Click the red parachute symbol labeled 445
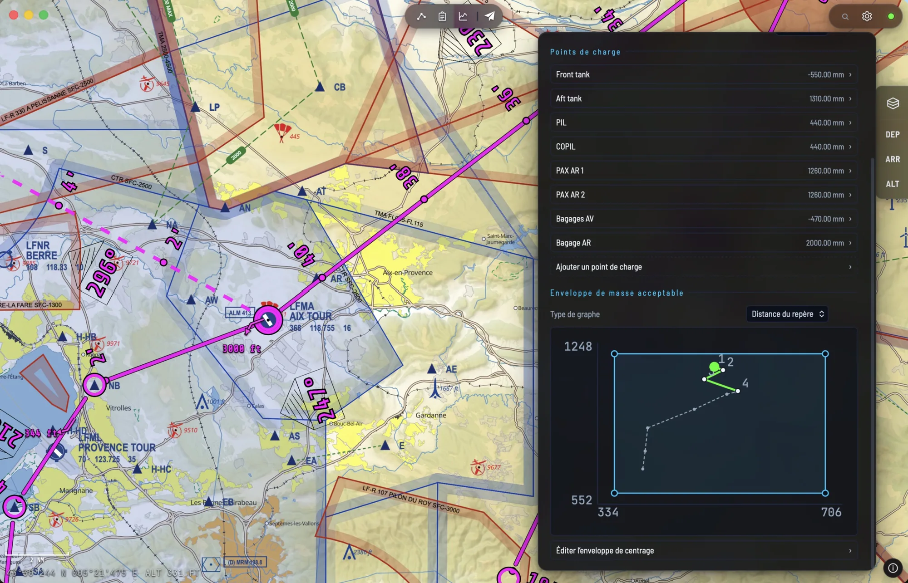The height and width of the screenshot is (583, 908). coord(282,132)
